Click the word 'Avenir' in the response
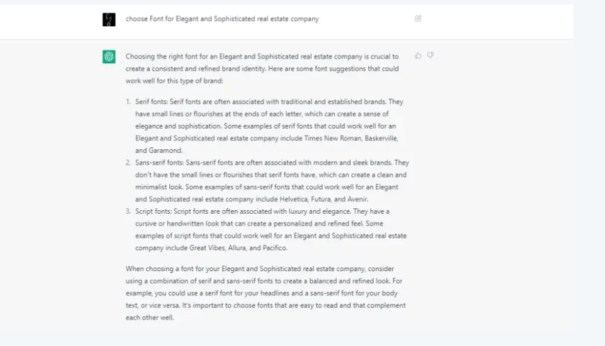Image resolution: width=605 pixels, height=346 pixels. pyautogui.click(x=357, y=199)
